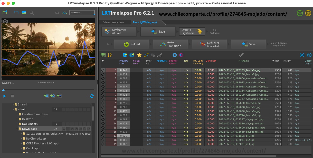Image resolution: width=313 pixels, height=158 pixels.
Task: Click the Preview Lum column header
Action: 124,62
